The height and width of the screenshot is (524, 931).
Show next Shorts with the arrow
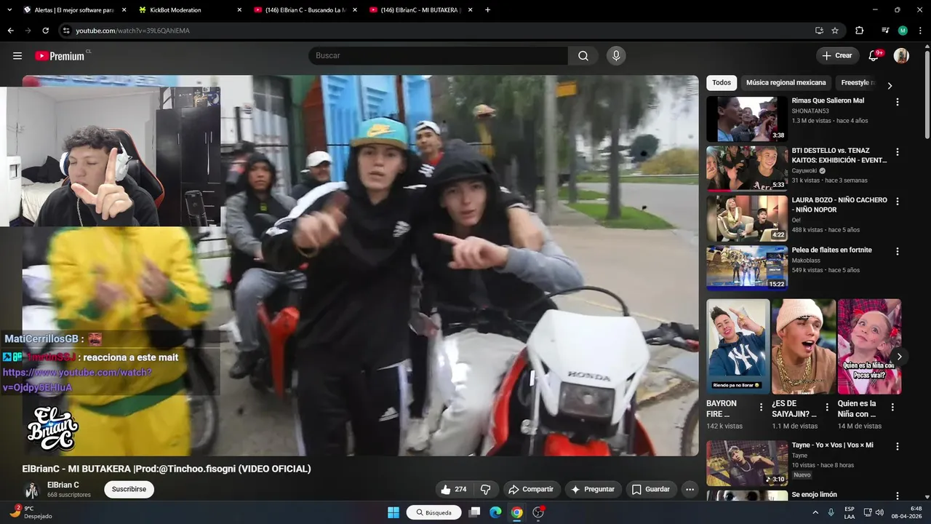point(900,357)
